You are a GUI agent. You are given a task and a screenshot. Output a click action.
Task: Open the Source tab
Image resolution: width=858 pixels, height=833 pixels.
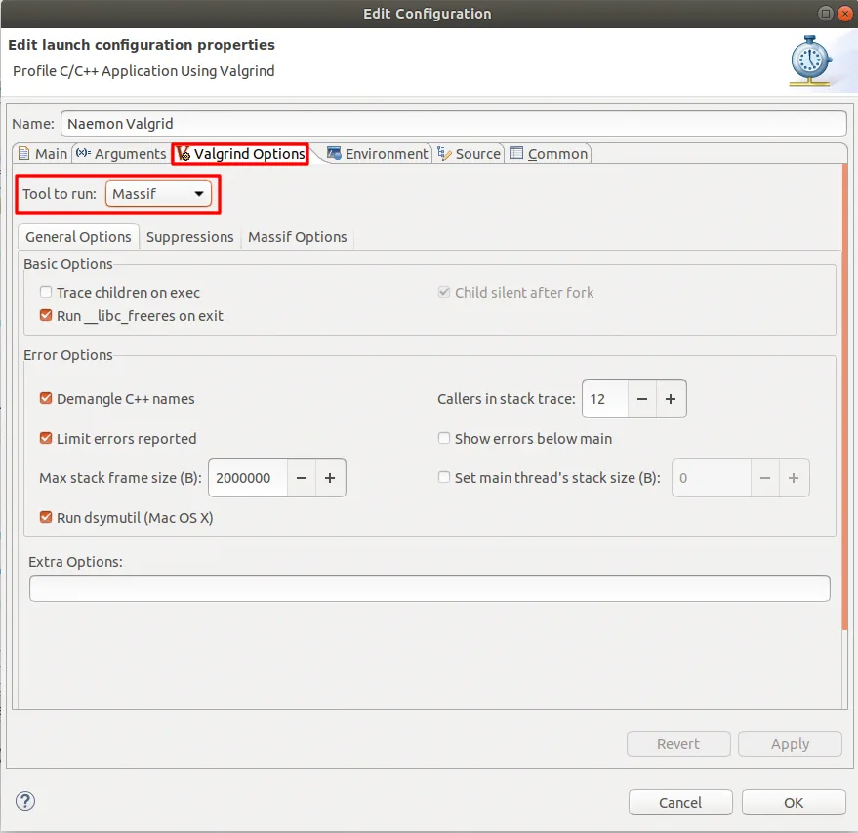coord(469,154)
